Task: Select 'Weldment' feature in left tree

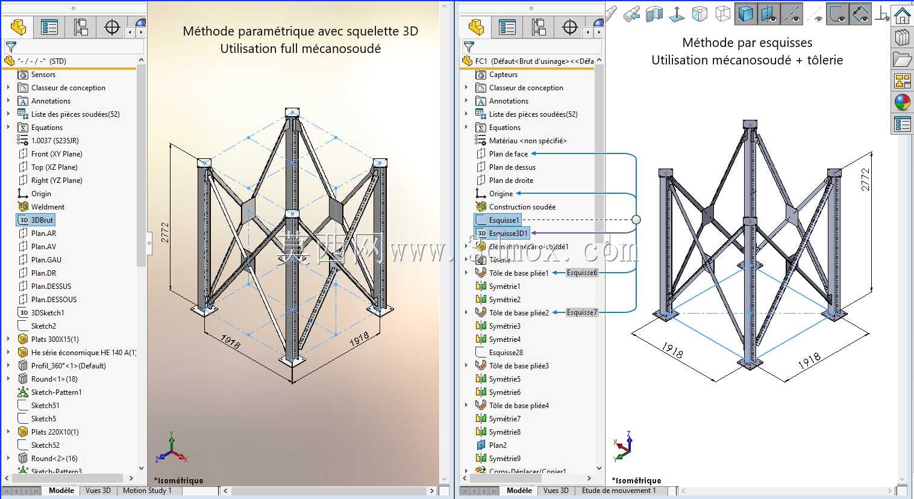Action: [41, 207]
